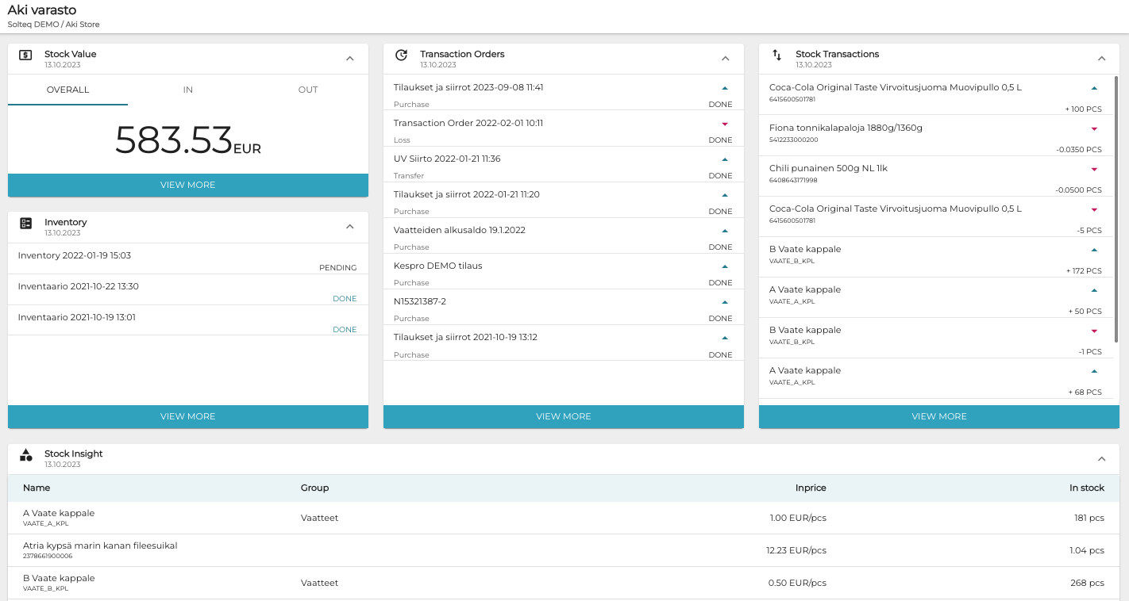The image size is (1129, 601).
Task: Click View More under Transaction Orders
Action: pos(563,416)
